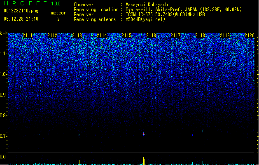Click the 0.9 kHz axis label
The width and height of the screenshot is (259, 165).
pyautogui.click(x=3, y=95)
